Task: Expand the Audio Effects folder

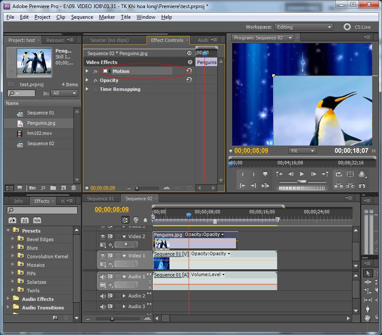Action: 8,298
